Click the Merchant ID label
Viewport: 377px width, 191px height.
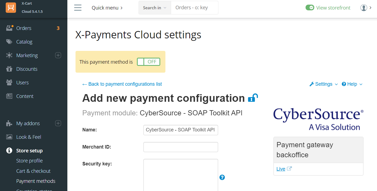coord(97,147)
